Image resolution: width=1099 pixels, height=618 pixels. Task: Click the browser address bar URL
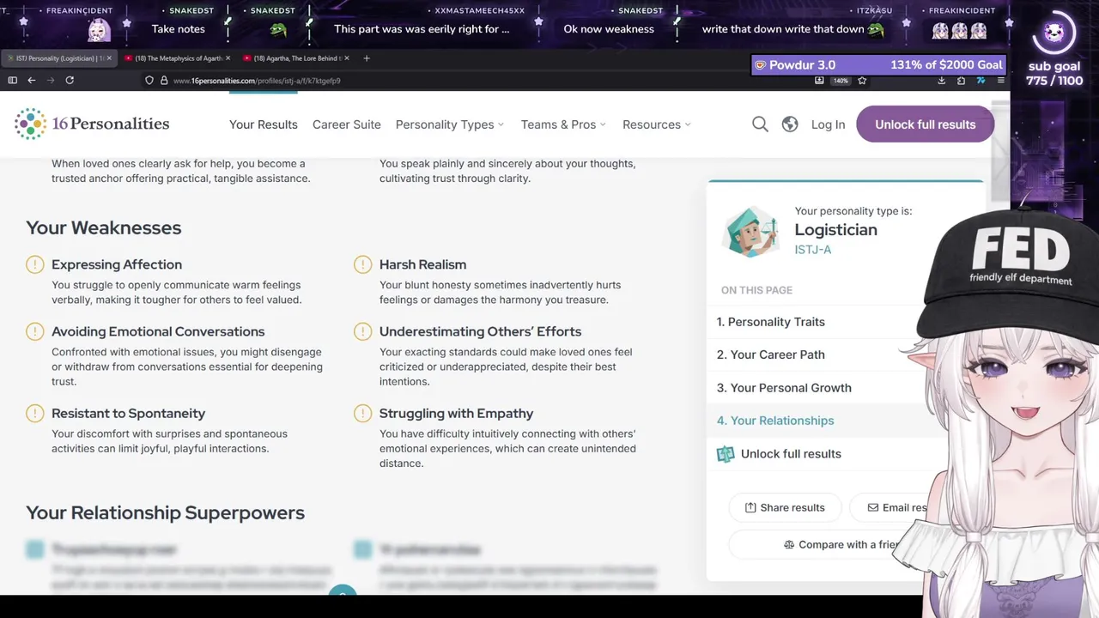click(257, 81)
